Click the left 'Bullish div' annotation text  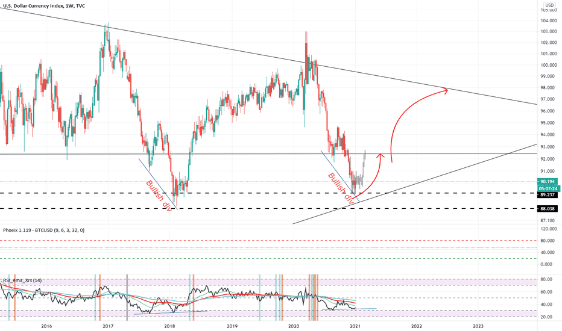click(159, 196)
